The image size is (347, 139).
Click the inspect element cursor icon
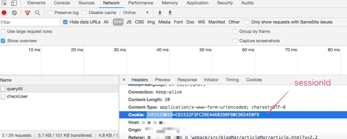[x=4, y=3]
